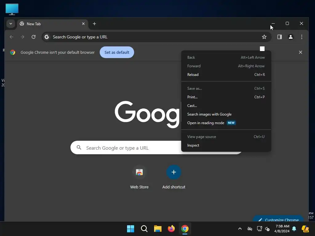Click Set as default button
Image resolution: width=315 pixels, height=236 pixels.
117,52
